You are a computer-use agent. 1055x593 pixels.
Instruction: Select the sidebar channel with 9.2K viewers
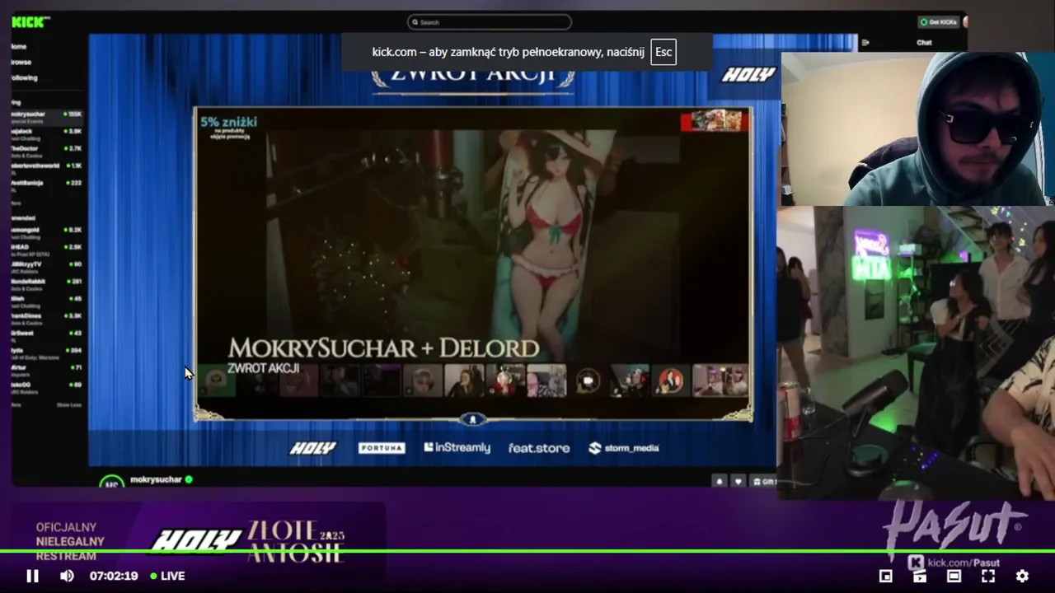click(46, 232)
